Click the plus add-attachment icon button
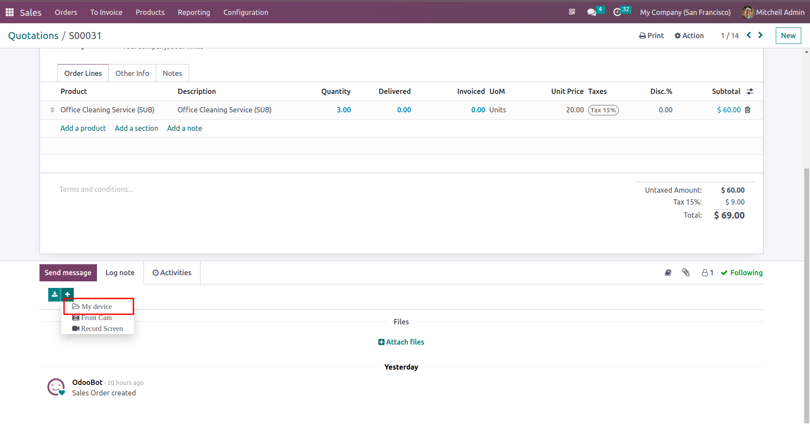The width and height of the screenshot is (810, 424). point(68,295)
